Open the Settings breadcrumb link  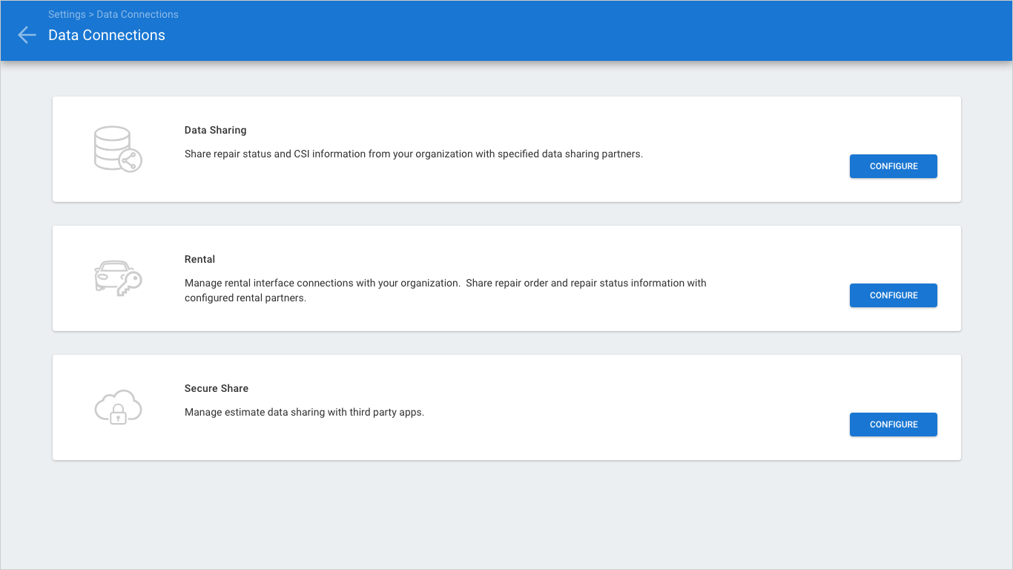[67, 14]
